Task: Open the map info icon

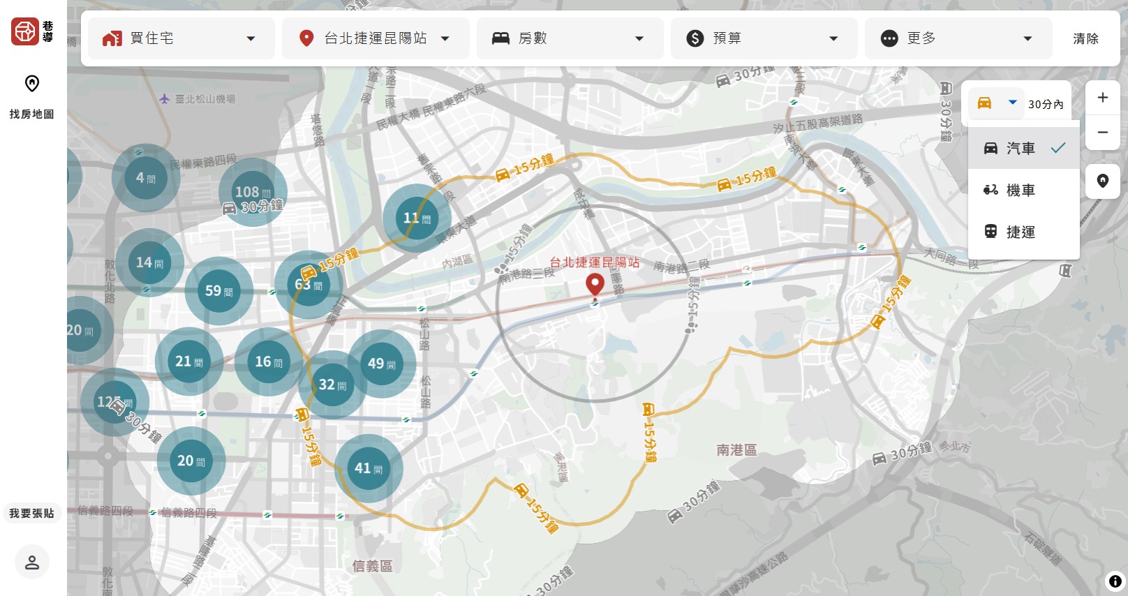Action: 1115,581
